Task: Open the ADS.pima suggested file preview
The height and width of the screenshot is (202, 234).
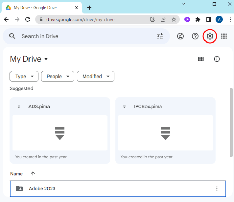Action: click(x=60, y=133)
